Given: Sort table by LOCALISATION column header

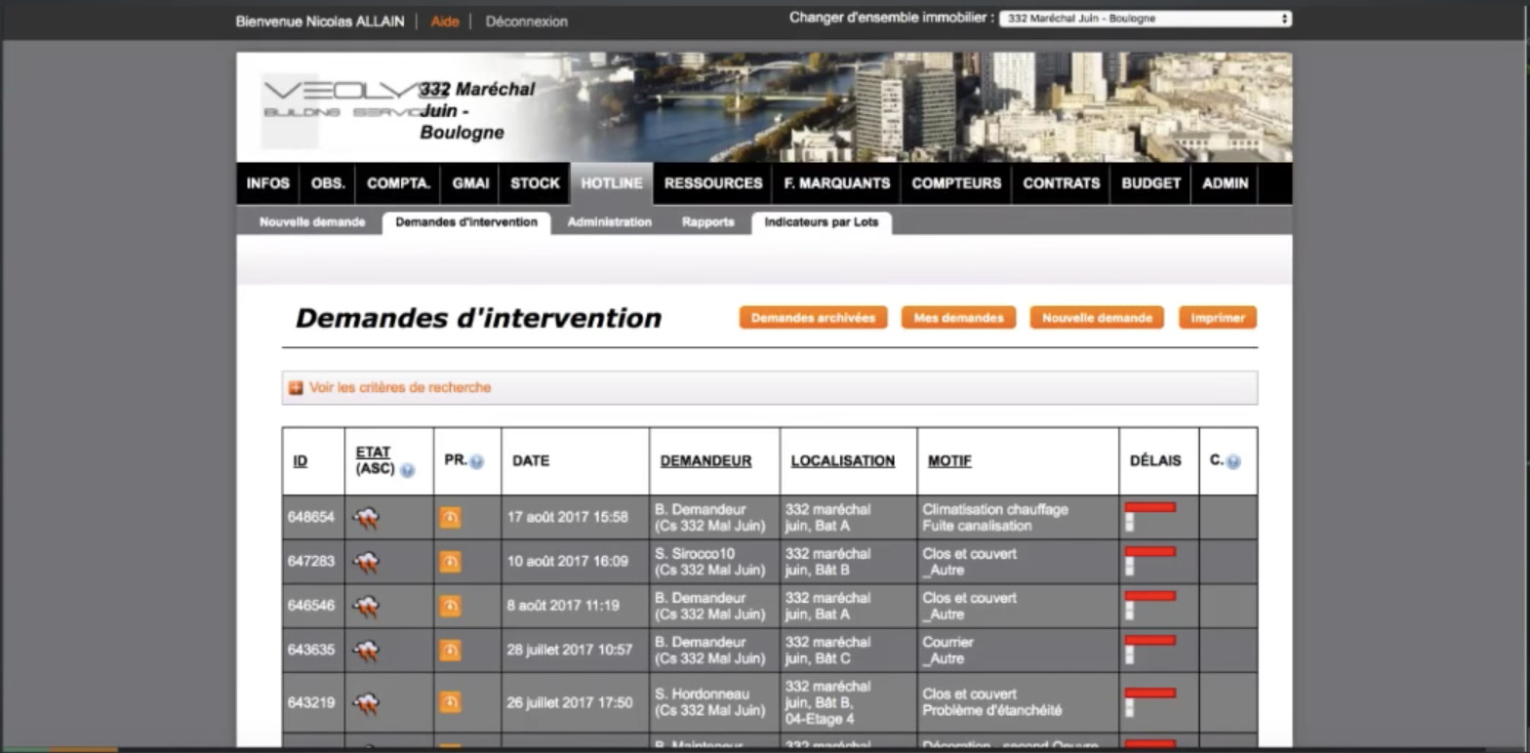Looking at the screenshot, I should (843, 461).
